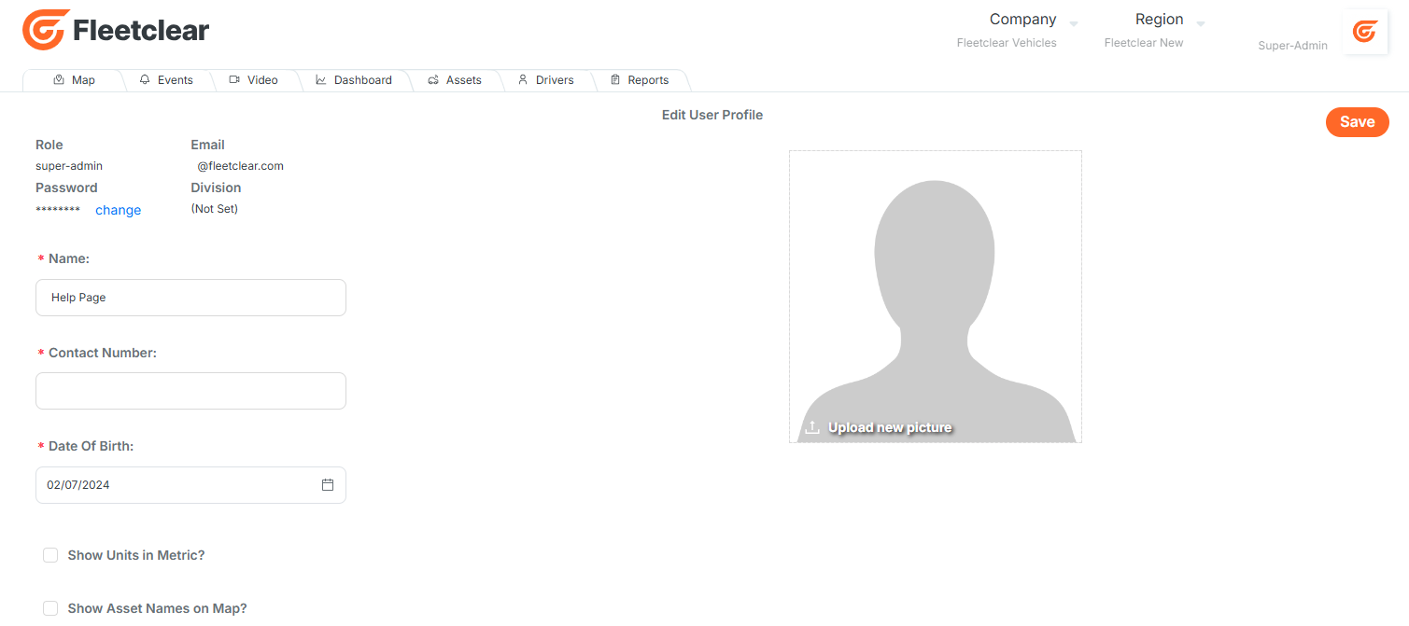This screenshot has height=626, width=1409.
Task: Expand the Region dropdown arrow
Action: [1201, 23]
